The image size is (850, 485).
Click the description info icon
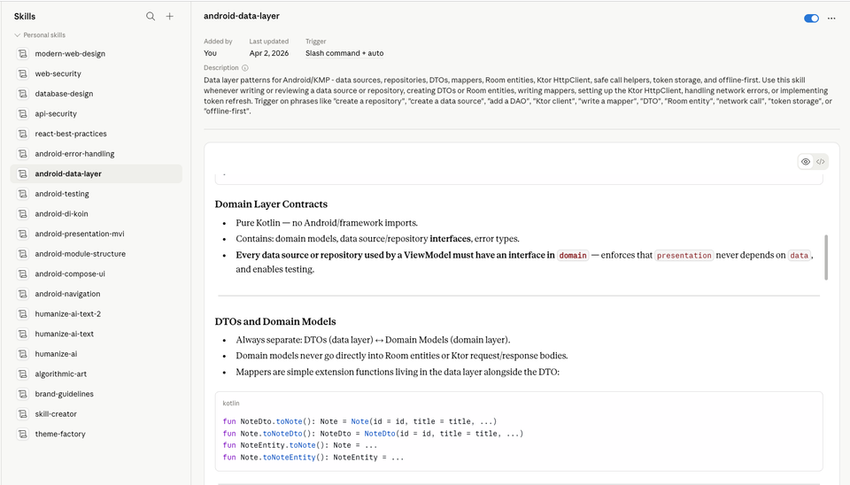tap(245, 67)
